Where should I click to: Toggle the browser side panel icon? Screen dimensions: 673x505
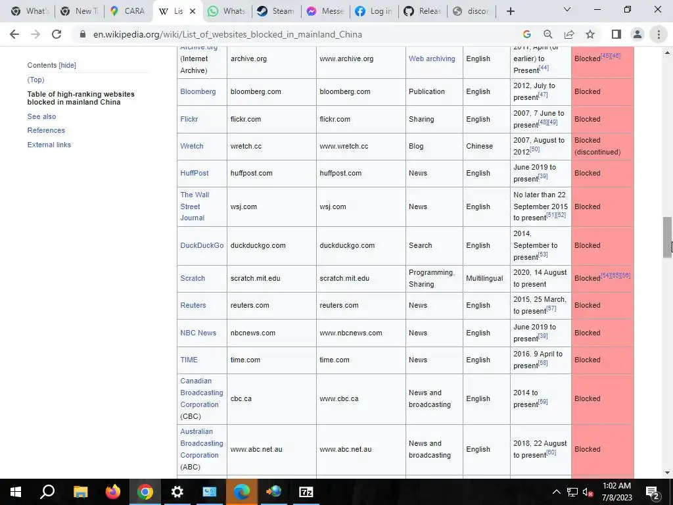pyautogui.click(x=616, y=34)
